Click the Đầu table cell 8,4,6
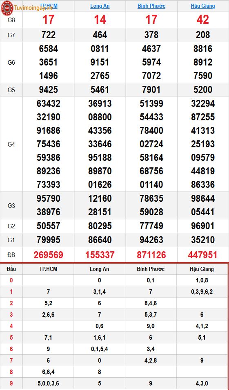 [x=151, y=303]
